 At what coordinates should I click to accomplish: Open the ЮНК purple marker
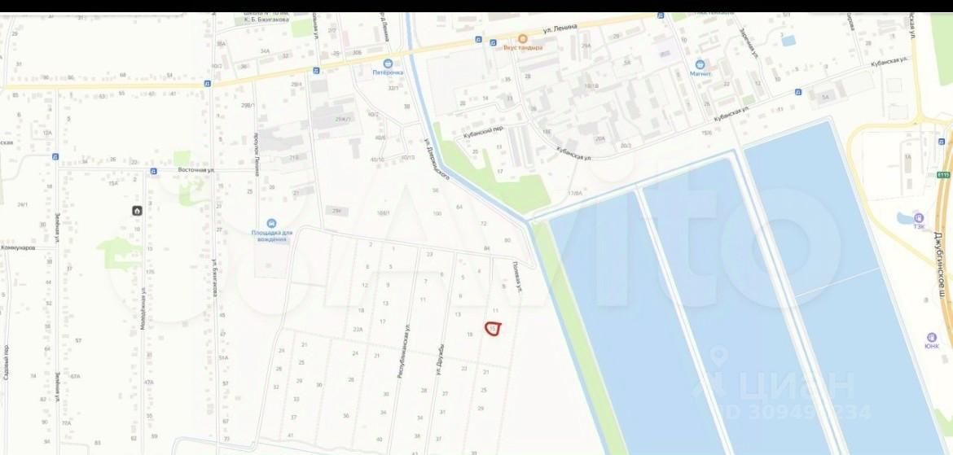931,337
